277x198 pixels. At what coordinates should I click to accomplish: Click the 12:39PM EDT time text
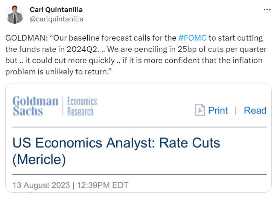click(103, 185)
